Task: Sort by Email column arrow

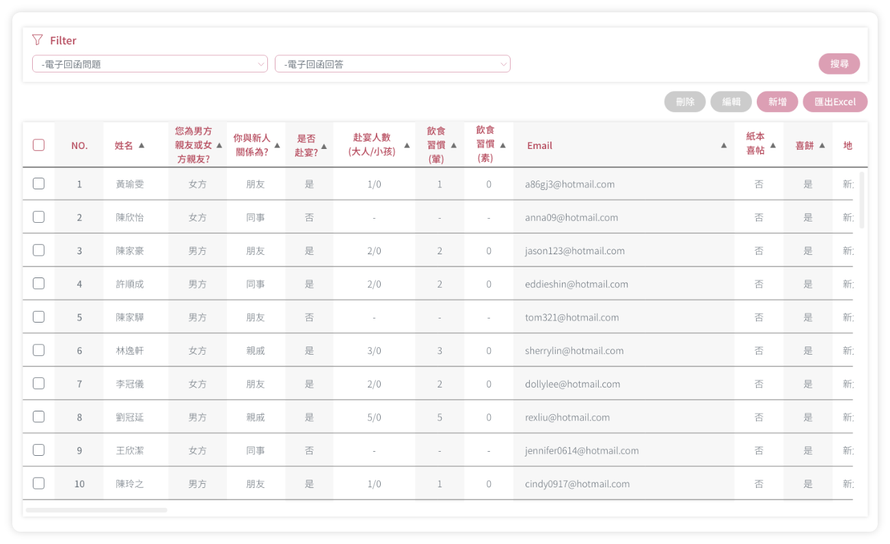Action: click(724, 146)
